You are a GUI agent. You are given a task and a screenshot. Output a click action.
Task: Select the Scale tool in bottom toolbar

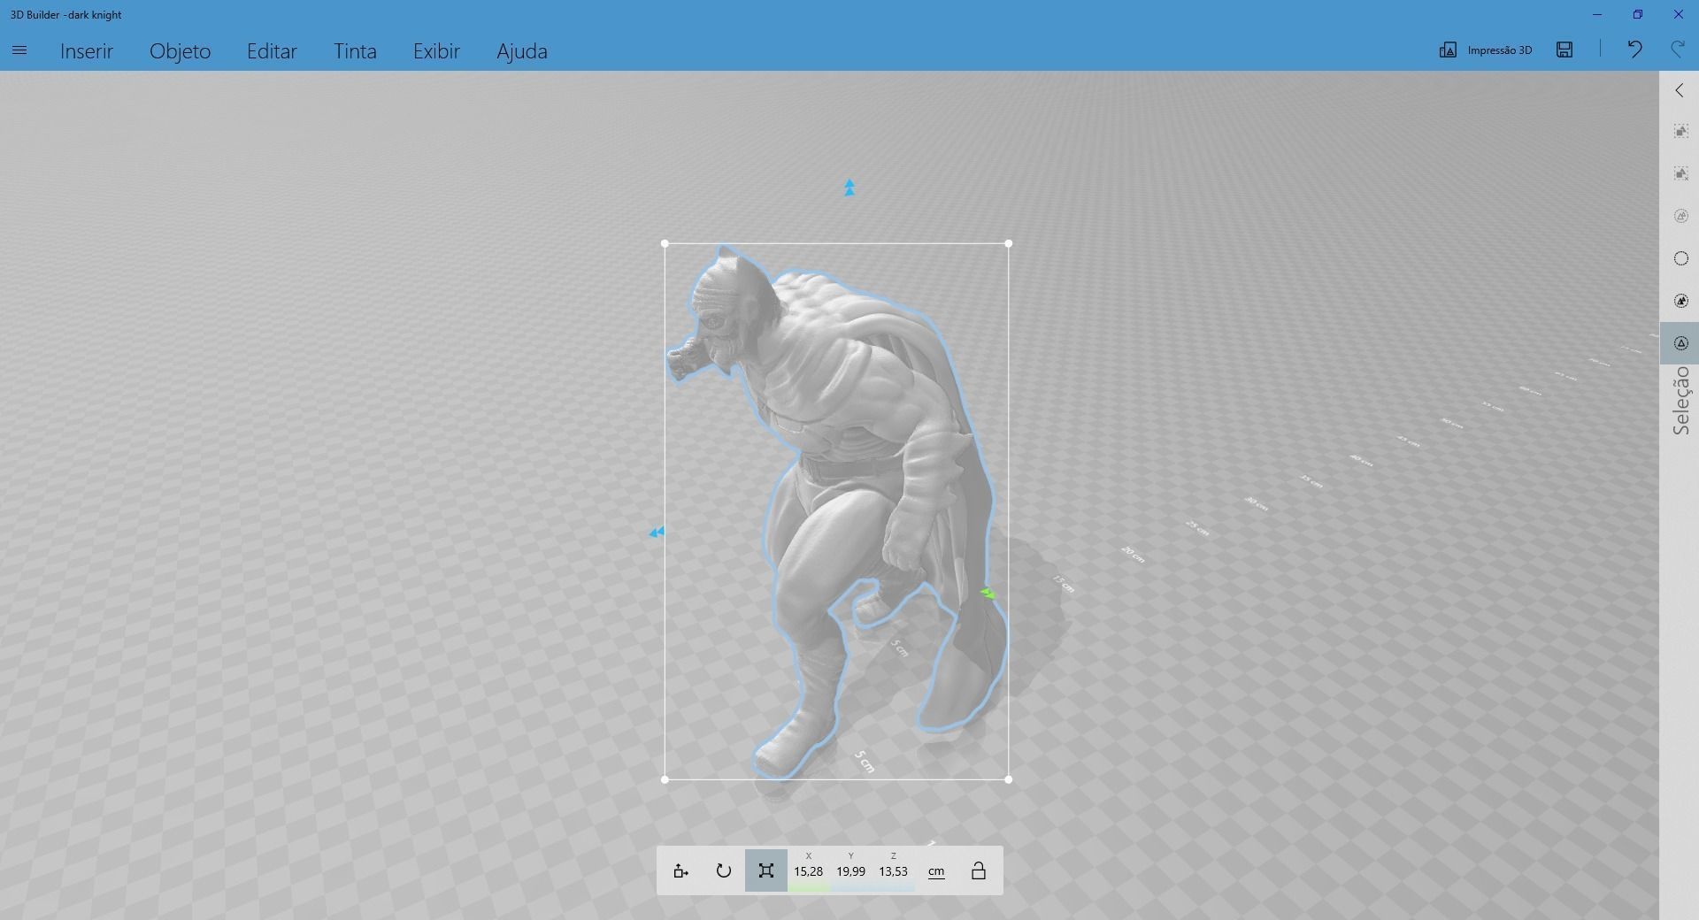point(766,871)
